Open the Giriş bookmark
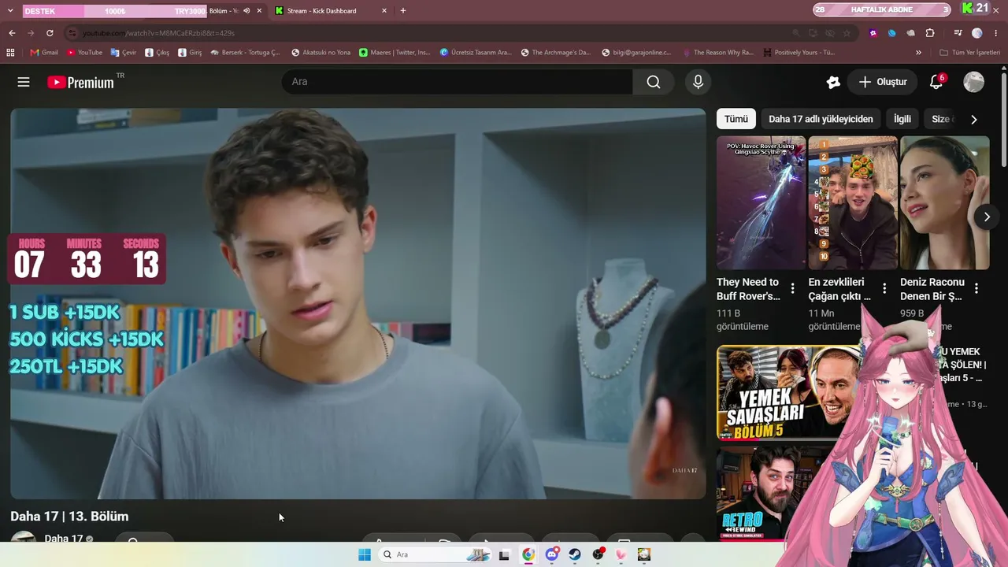The height and width of the screenshot is (567, 1008). [190, 53]
